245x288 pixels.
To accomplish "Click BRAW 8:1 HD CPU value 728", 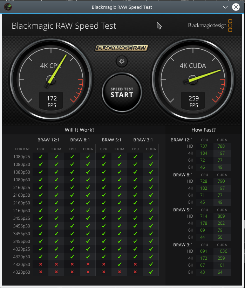I will point(204,181).
